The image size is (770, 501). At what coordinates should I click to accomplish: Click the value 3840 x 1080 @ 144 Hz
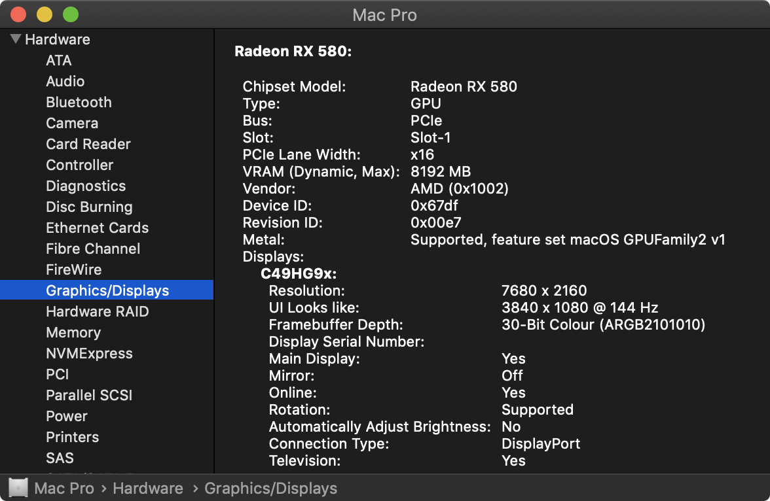click(x=579, y=307)
